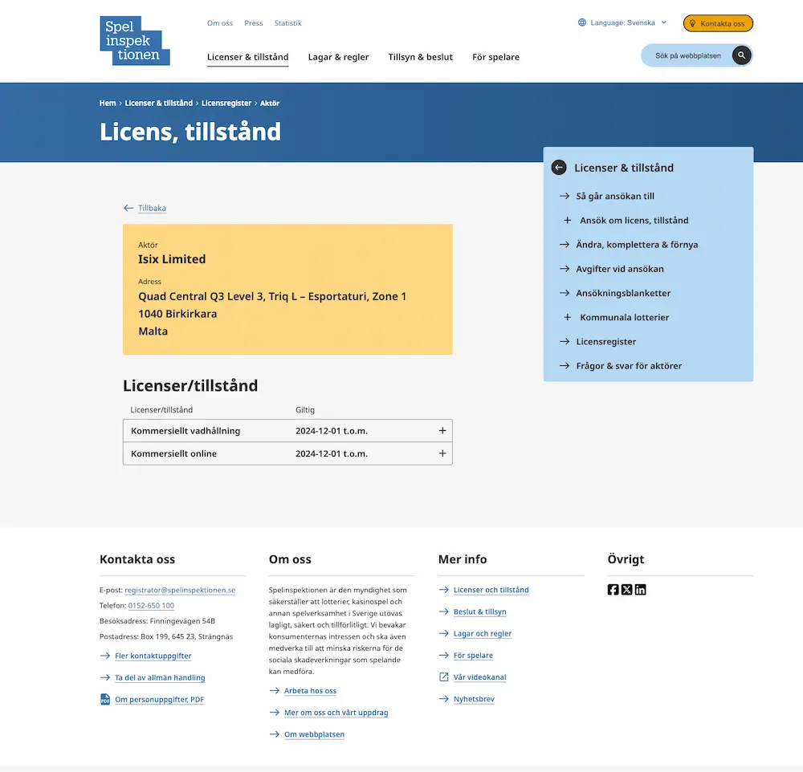Click the left arrow beside Tillbaka
The image size is (803, 772).
128,209
